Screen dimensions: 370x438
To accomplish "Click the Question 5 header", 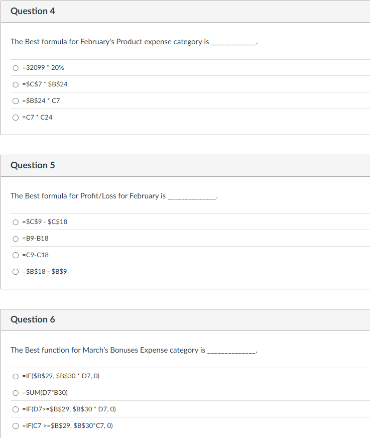I will 33,165.
